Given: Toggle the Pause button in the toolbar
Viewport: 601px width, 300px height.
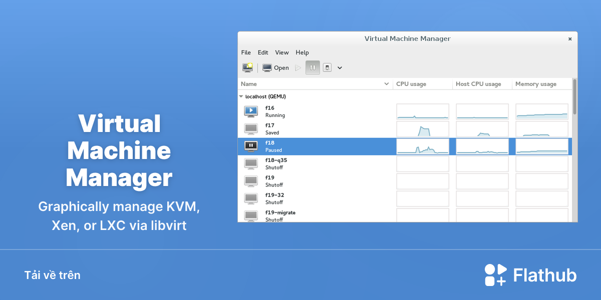Looking at the screenshot, I should pyautogui.click(x=313, y=67).
